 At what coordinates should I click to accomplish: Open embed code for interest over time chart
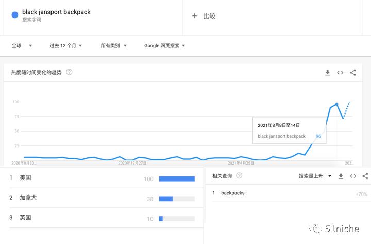pos(340,73)
